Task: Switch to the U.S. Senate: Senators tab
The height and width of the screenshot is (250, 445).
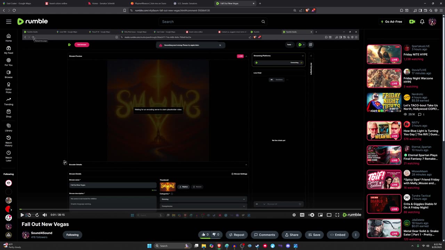Action: tap(192, 3)
